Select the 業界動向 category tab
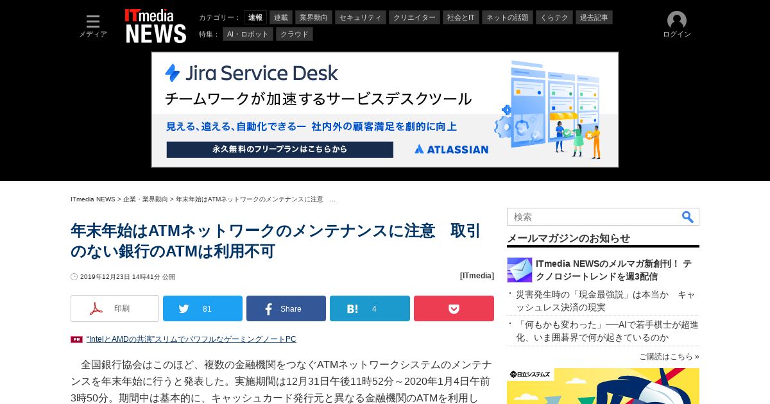This screenshot has width=770, height=404. (314, 17)
